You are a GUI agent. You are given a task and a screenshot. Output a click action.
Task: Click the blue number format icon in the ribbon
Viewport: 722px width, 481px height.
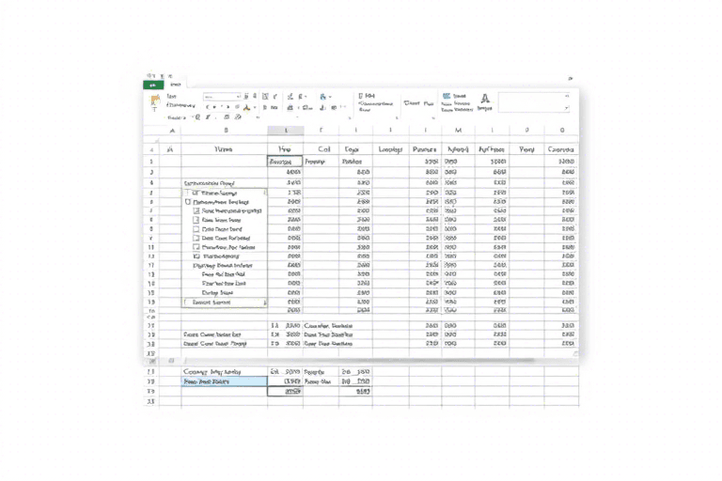coord(324,96)
